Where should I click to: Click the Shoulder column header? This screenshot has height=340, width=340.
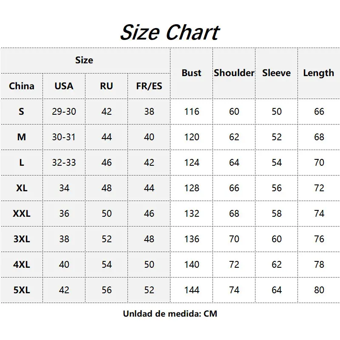pos(234,73)
